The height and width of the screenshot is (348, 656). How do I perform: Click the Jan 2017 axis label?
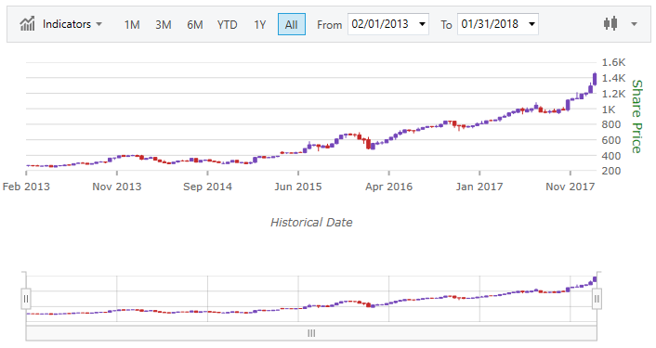(479, 187)
